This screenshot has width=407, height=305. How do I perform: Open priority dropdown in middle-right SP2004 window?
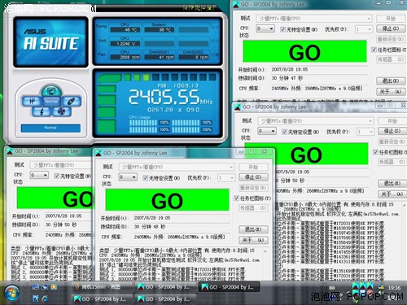(365, 132)
